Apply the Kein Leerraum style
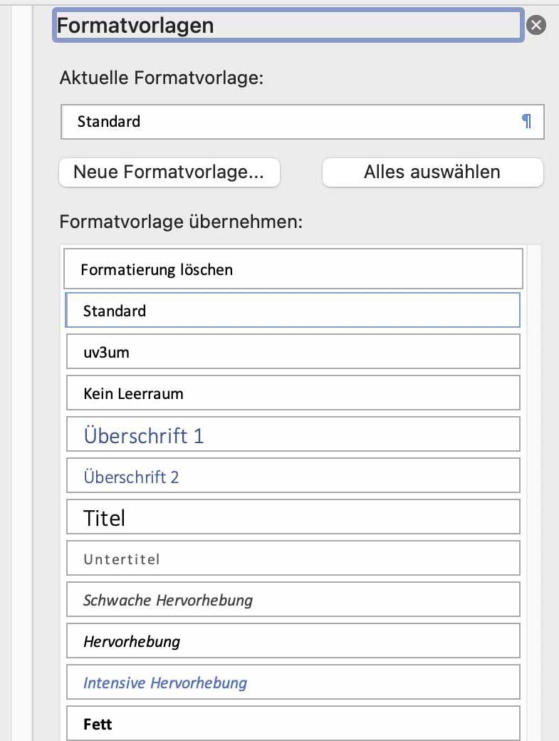 [x=293, y=393]
